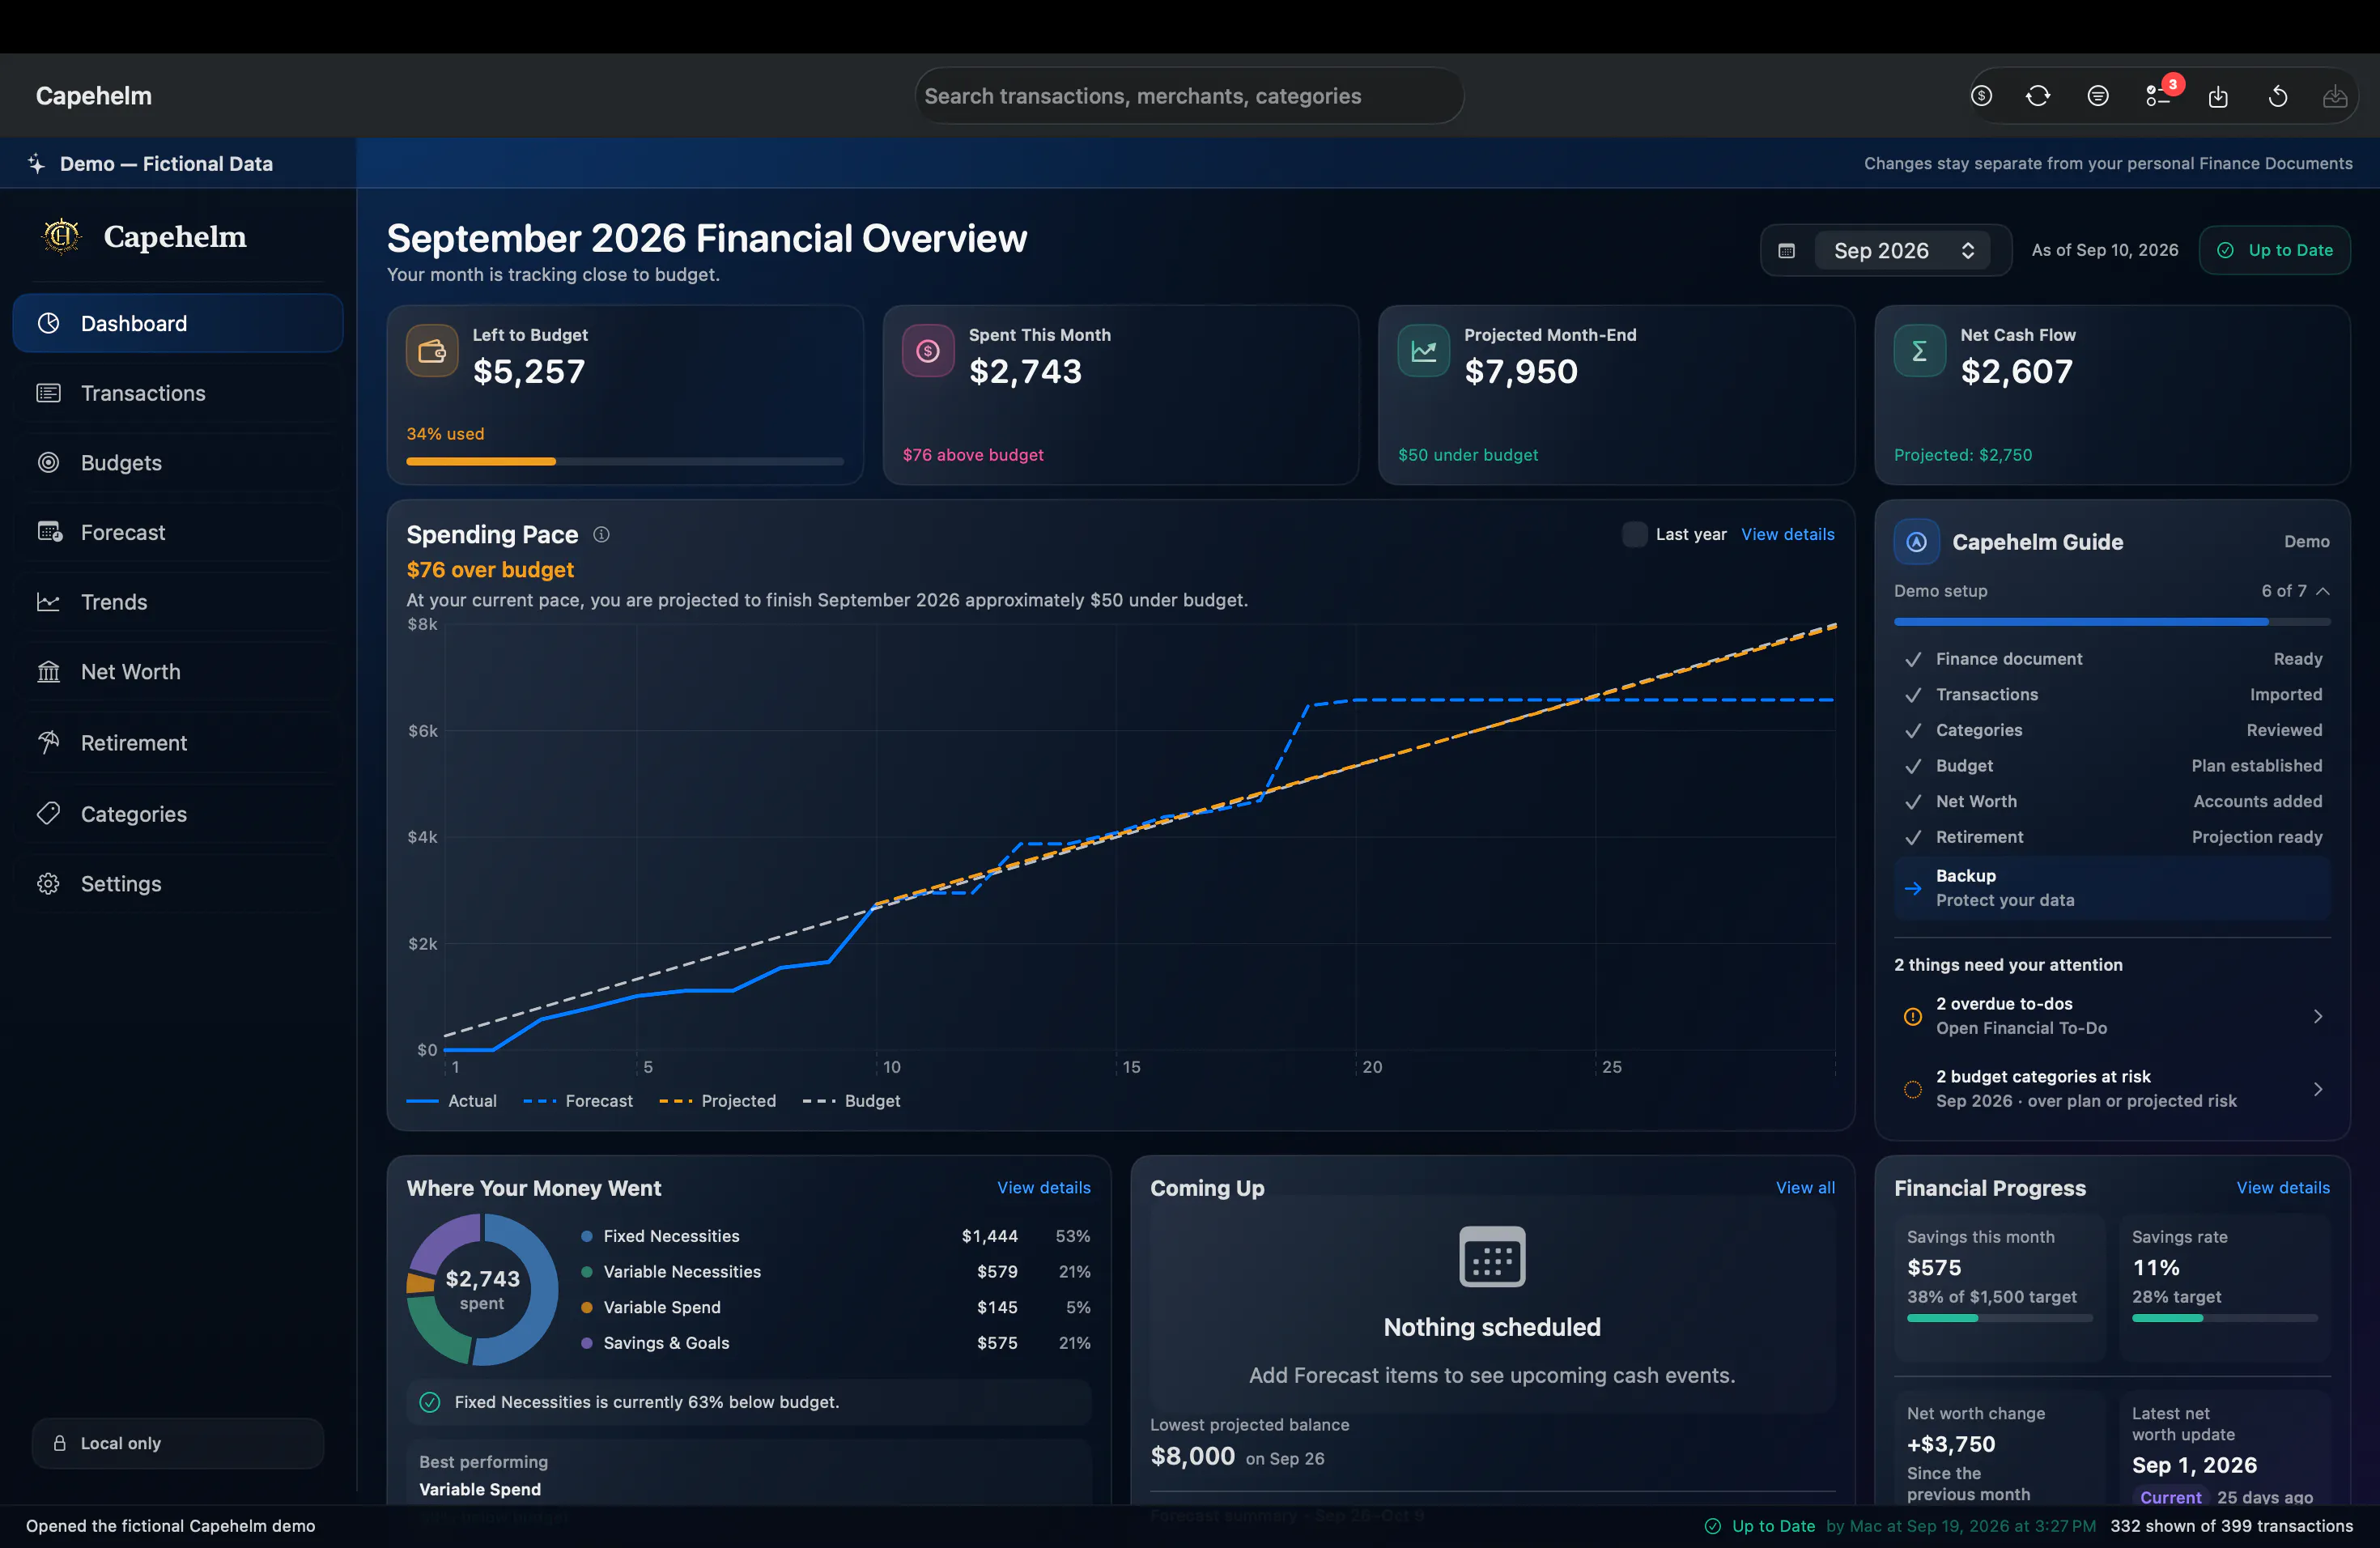Open Trends in the sidebar
The width and height of the screenshot is (2380, 1548).
[x=178, y=602]
